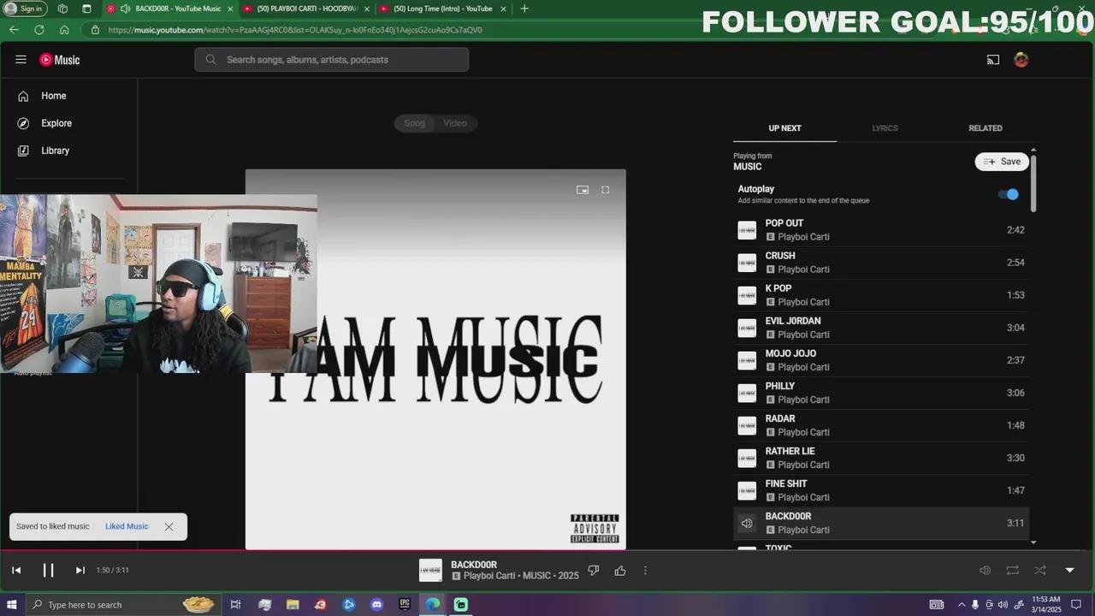
Task: Open the Windows notification center
Action: click(x=1077, y=605)
